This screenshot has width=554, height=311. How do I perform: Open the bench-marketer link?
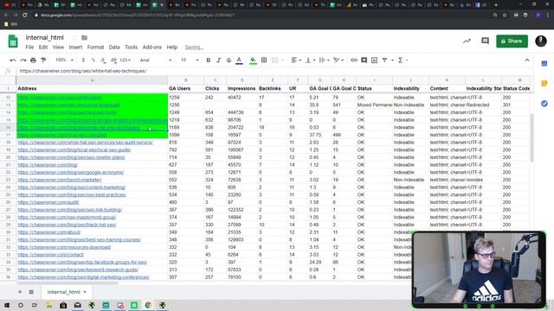[60, 180]
